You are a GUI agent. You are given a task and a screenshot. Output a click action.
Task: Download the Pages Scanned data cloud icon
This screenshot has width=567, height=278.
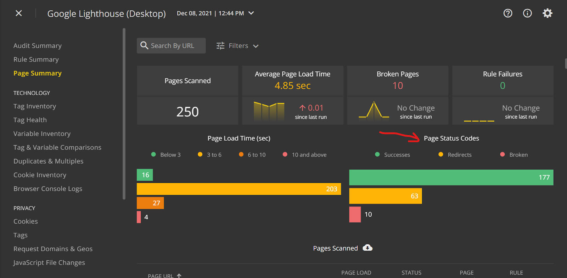[367, 248]
